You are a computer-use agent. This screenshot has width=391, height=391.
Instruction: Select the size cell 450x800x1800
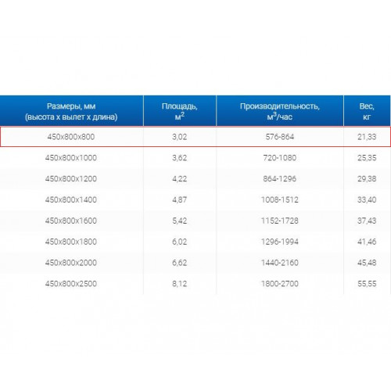[x=71, y=242]
